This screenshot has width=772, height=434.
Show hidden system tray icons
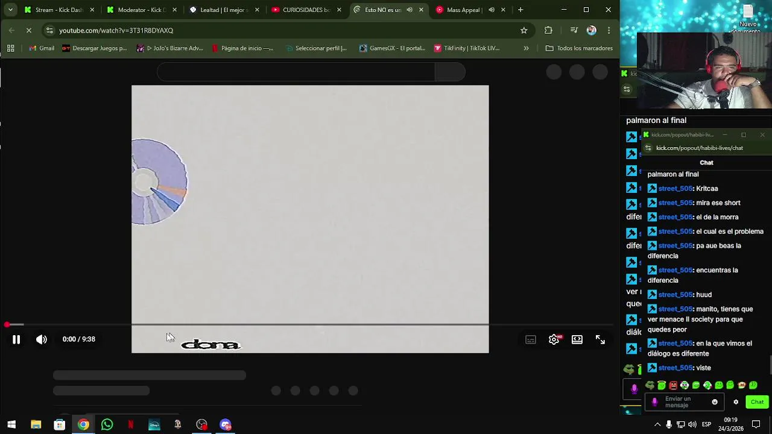(657, 425)
